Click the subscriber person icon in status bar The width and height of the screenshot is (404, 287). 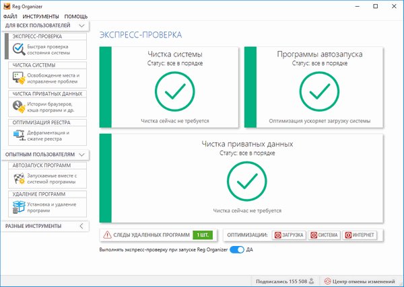(x=312, y=281)
